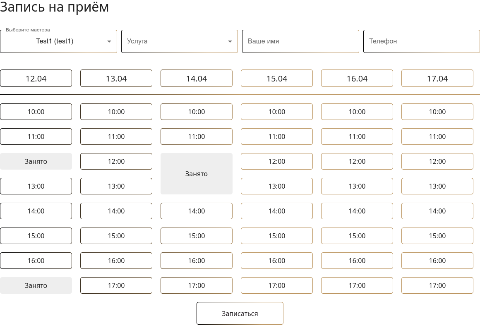Expand the Услуга service dropdown
Screen dimensions: 480x333
coord(179,41)
